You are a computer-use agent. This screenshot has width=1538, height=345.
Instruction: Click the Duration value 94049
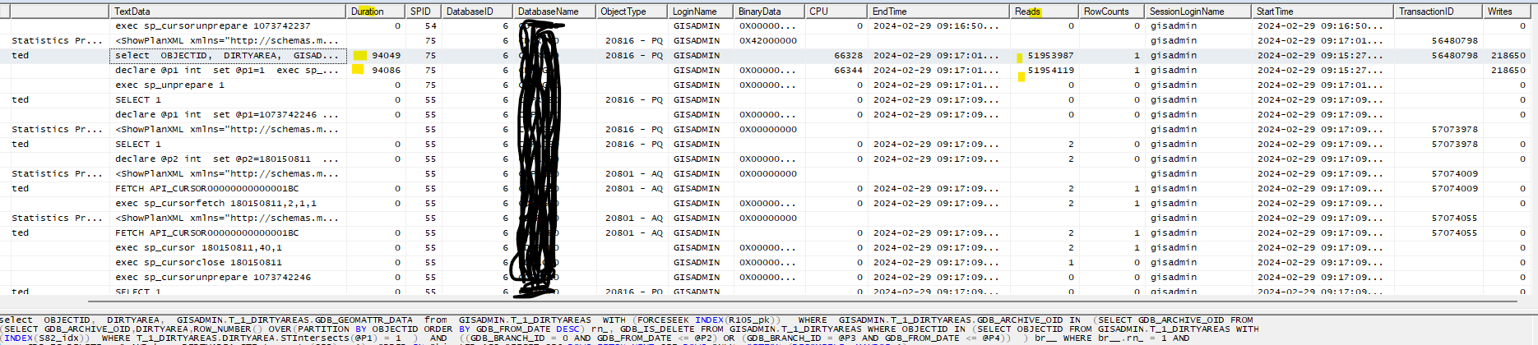[386, 56]
